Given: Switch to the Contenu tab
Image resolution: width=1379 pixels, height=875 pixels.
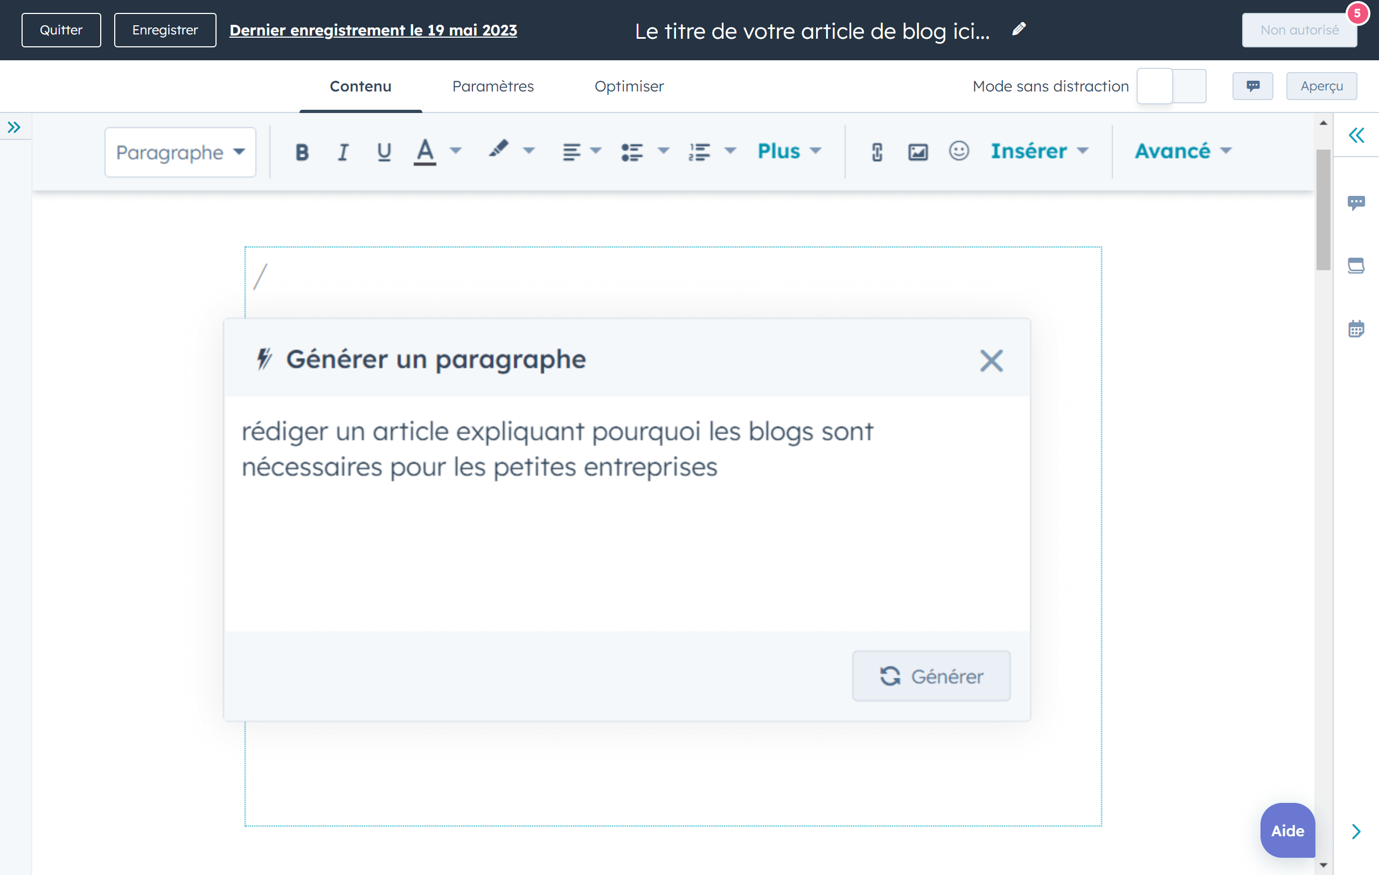Looking at the screenshot, I should [361, 87].
